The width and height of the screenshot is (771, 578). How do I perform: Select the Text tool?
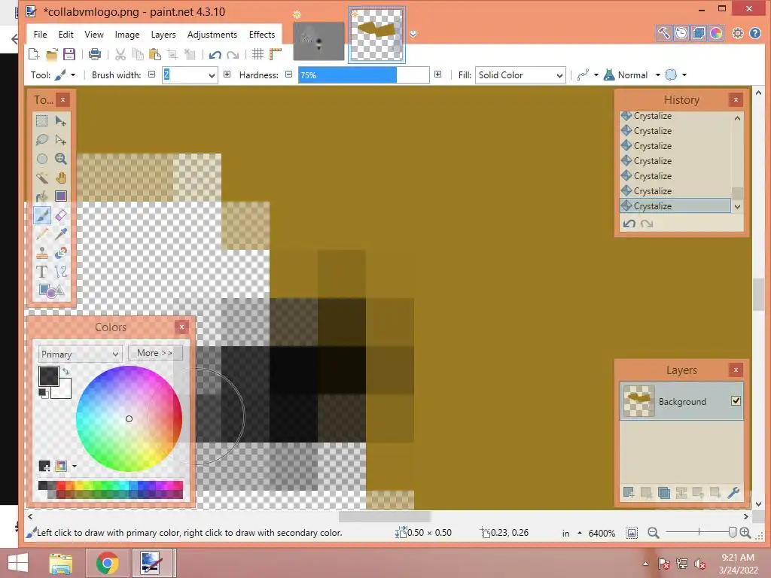(42, 271)
